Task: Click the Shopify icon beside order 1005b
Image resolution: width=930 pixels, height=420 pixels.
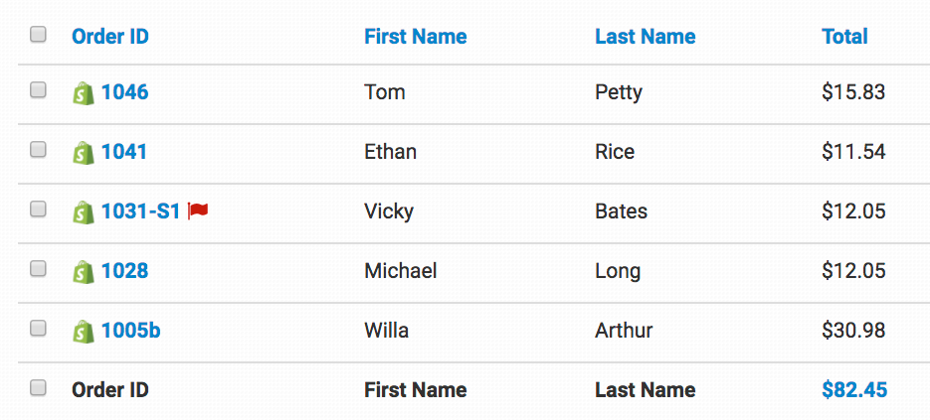Action: click(x=84, y=332)
